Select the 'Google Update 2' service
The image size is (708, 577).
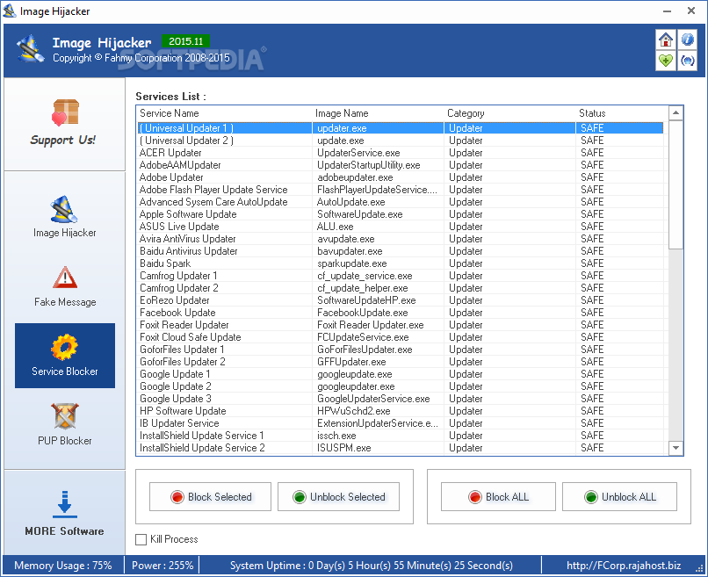[x=401, y=386]
